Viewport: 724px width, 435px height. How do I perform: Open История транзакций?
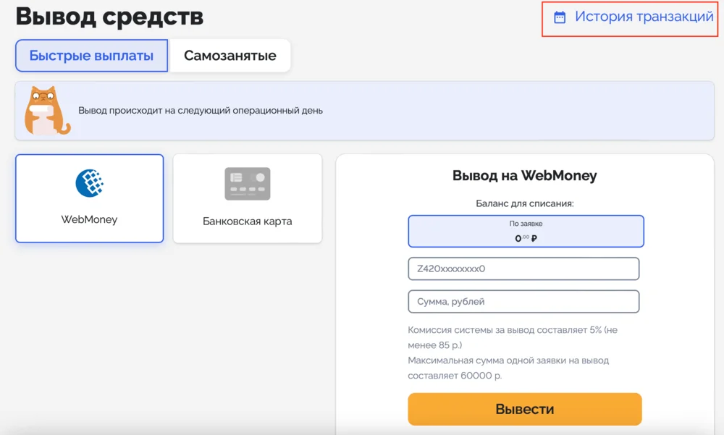(637, 17)
